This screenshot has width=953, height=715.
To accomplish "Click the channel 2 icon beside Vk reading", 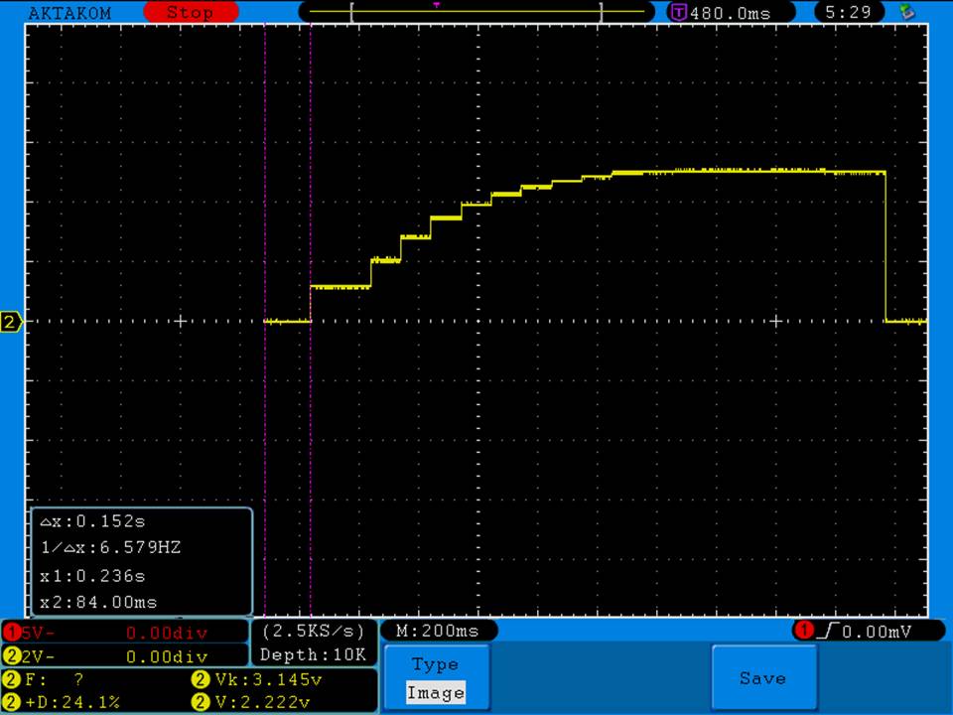I will point(198,680).
